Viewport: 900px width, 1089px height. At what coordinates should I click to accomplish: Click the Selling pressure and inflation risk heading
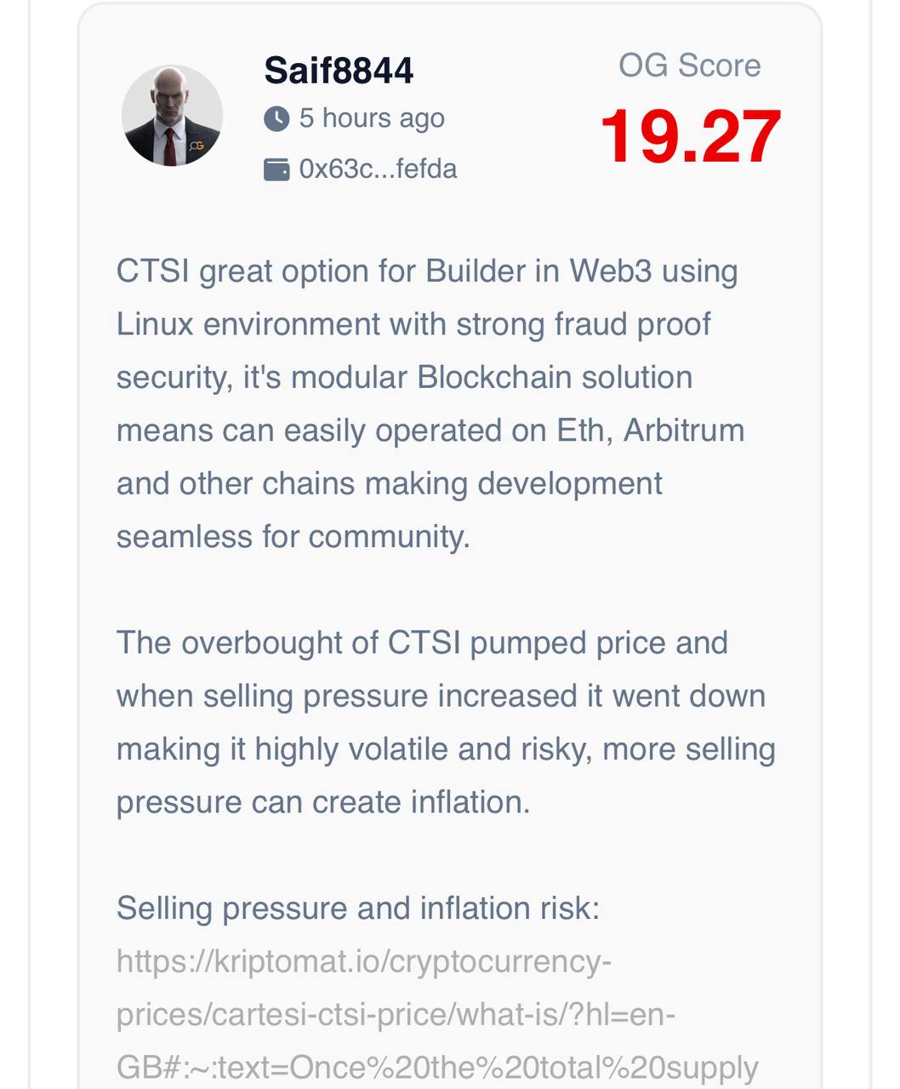pos(358,909)
